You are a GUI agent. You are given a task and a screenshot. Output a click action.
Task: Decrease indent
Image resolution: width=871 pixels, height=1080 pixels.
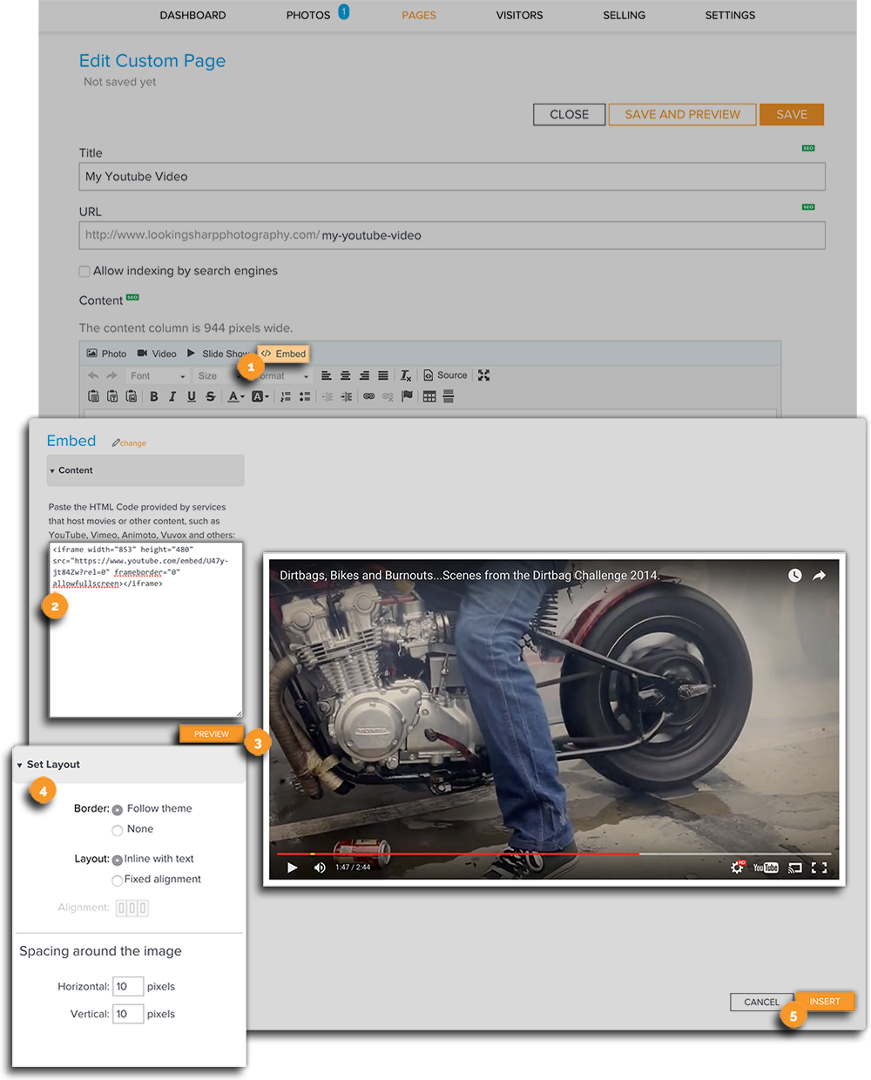pyautogui.click(x=327, y=396)
